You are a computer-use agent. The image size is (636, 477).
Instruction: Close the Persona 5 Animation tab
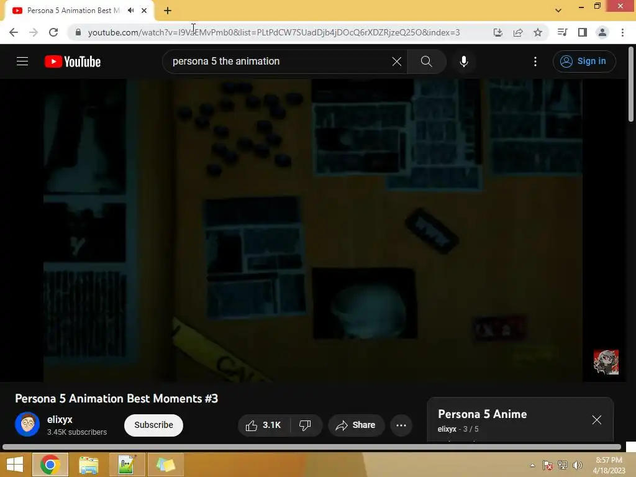[144, 11]
